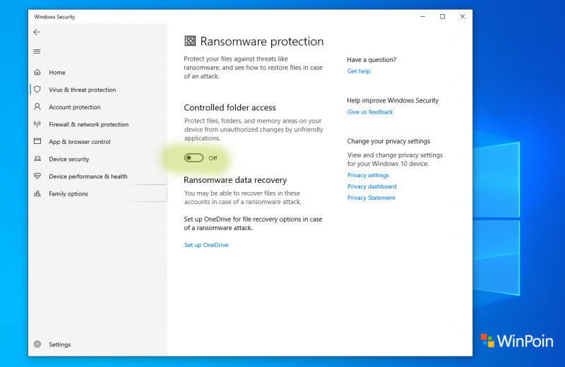Click the Device performance & health heart icon
This screenshot has height=367, width=565.
coord(37,176)
